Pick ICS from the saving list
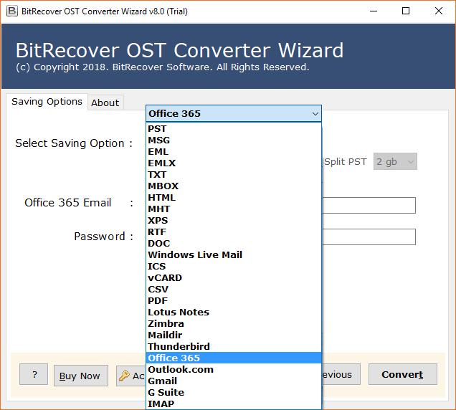 [x=234, y=267]
